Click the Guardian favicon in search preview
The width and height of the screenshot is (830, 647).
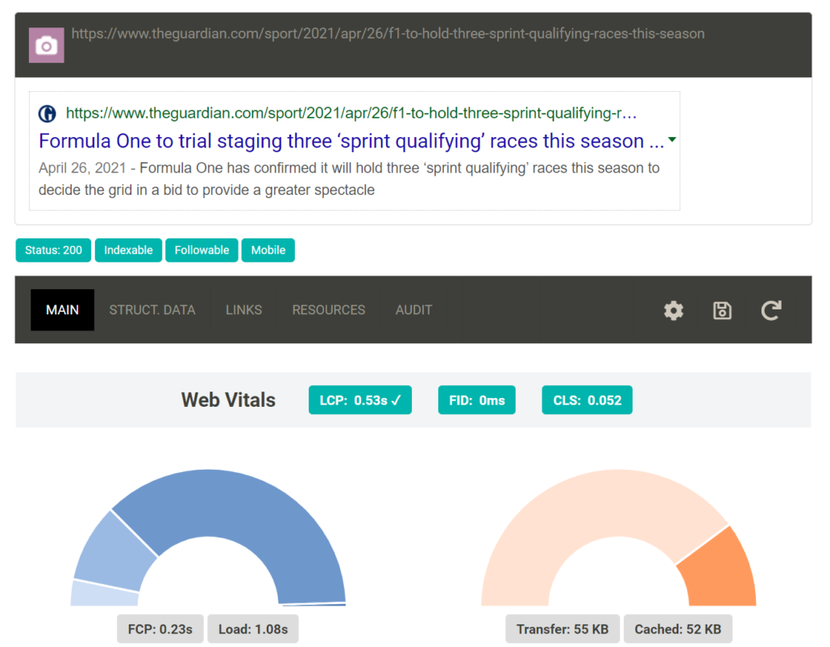[48, 114]
